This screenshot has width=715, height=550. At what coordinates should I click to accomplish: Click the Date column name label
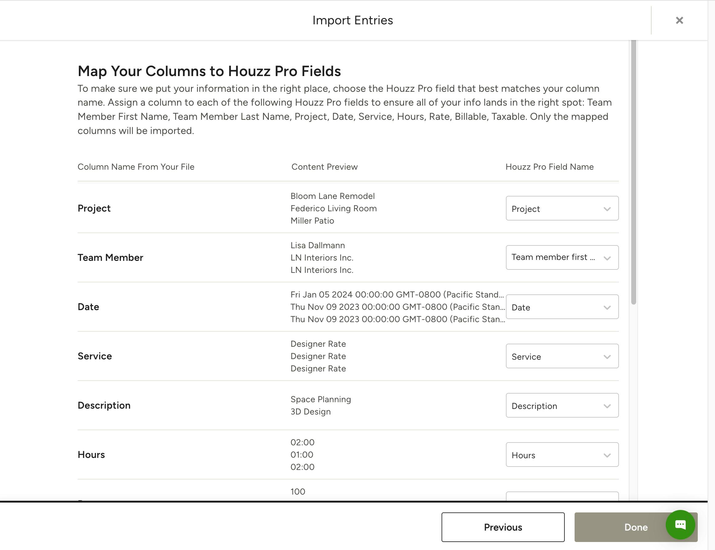click(88, 307)
